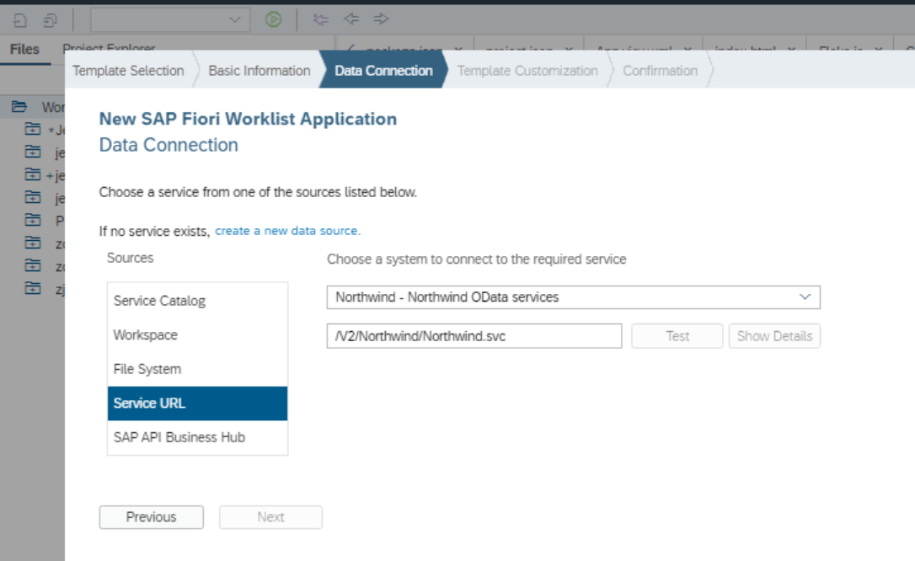The height and width of the screenshot is (561, 915).
Task: Click the save file icon in toolbar
Action: click(20, 20)
